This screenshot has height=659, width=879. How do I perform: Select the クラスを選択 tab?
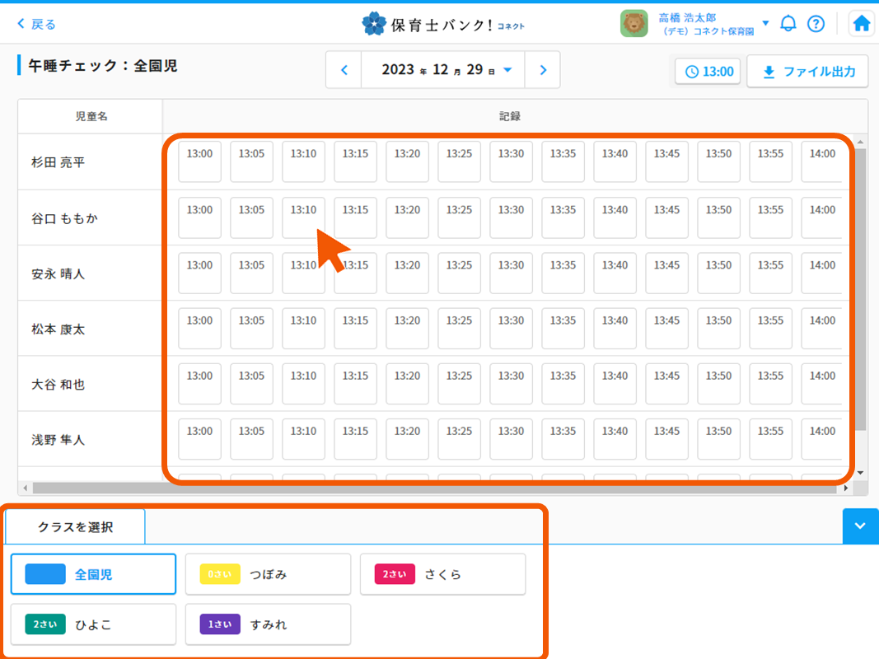click(x=75, y=527)
